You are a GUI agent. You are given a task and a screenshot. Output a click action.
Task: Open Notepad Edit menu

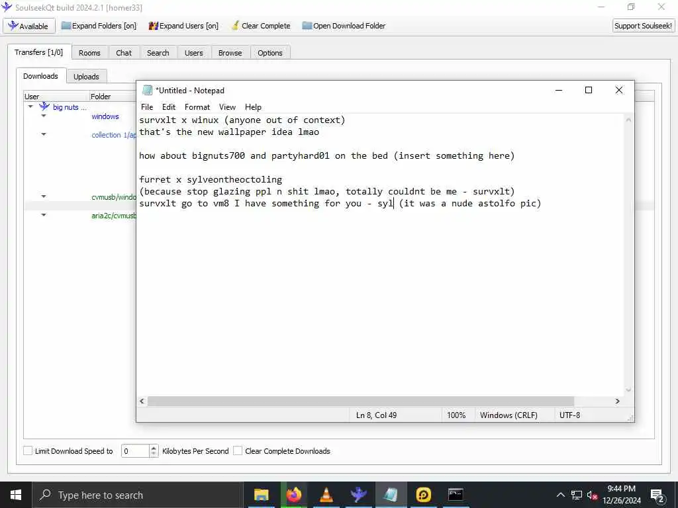click(x=169, y=107)
